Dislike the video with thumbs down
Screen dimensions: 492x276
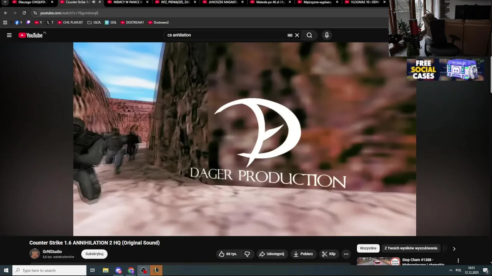click(247, 254)
